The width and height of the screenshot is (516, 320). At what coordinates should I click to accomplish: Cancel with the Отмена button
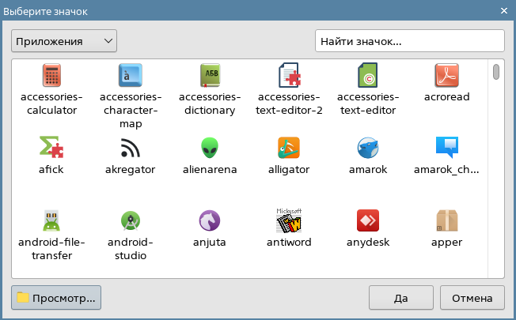click(x=472, y=298)
